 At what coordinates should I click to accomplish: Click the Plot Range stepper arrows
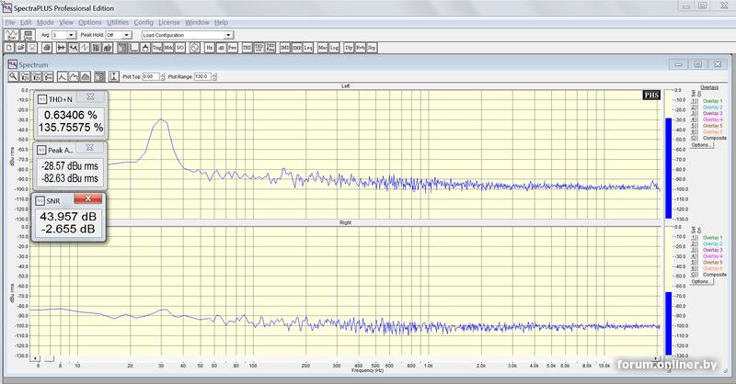click(215, 76)
